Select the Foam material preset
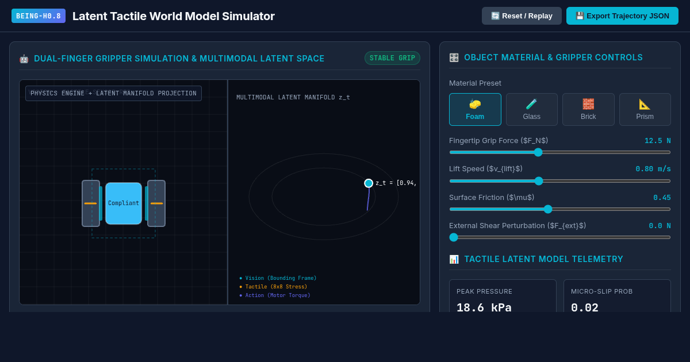 [475, 109]
